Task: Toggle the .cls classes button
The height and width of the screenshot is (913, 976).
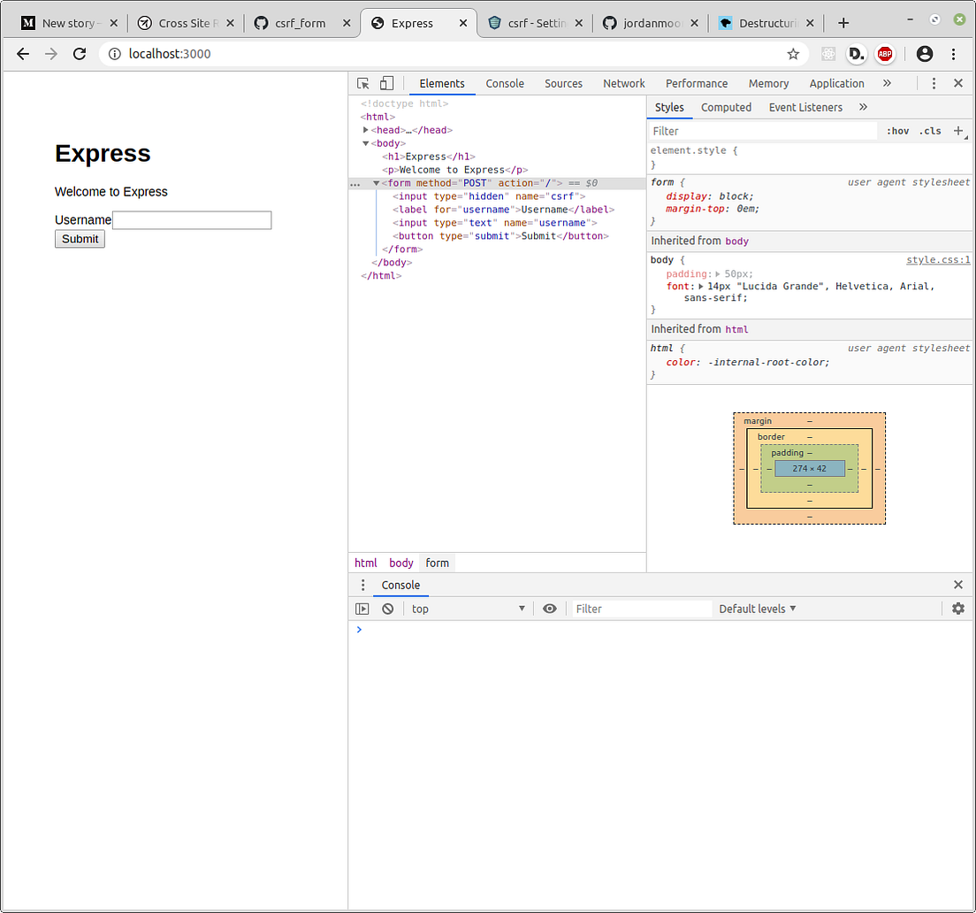Action: tap(930, 131)
